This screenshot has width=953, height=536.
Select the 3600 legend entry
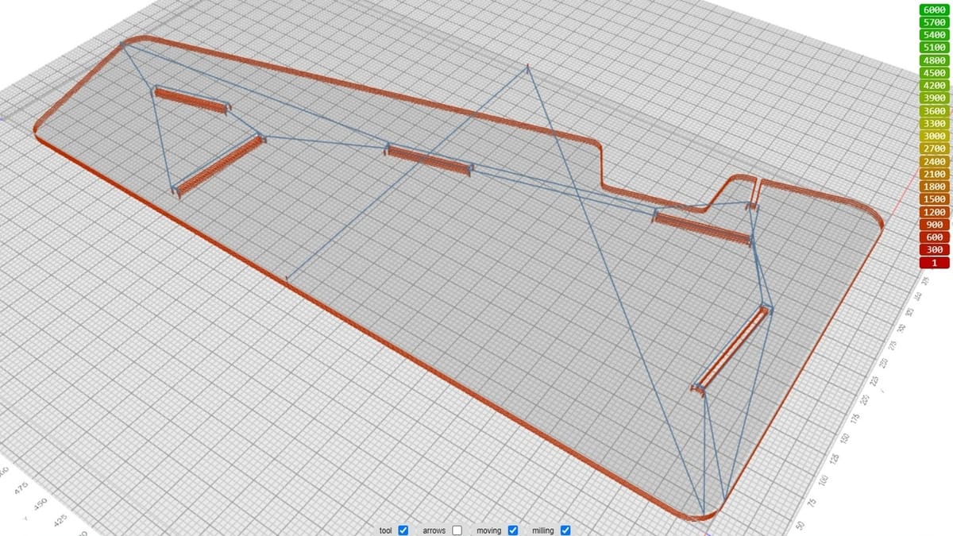[x=934, y=110]
